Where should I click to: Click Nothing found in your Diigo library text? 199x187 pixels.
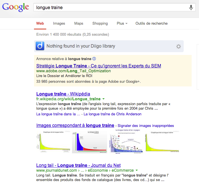coord(81,46)
